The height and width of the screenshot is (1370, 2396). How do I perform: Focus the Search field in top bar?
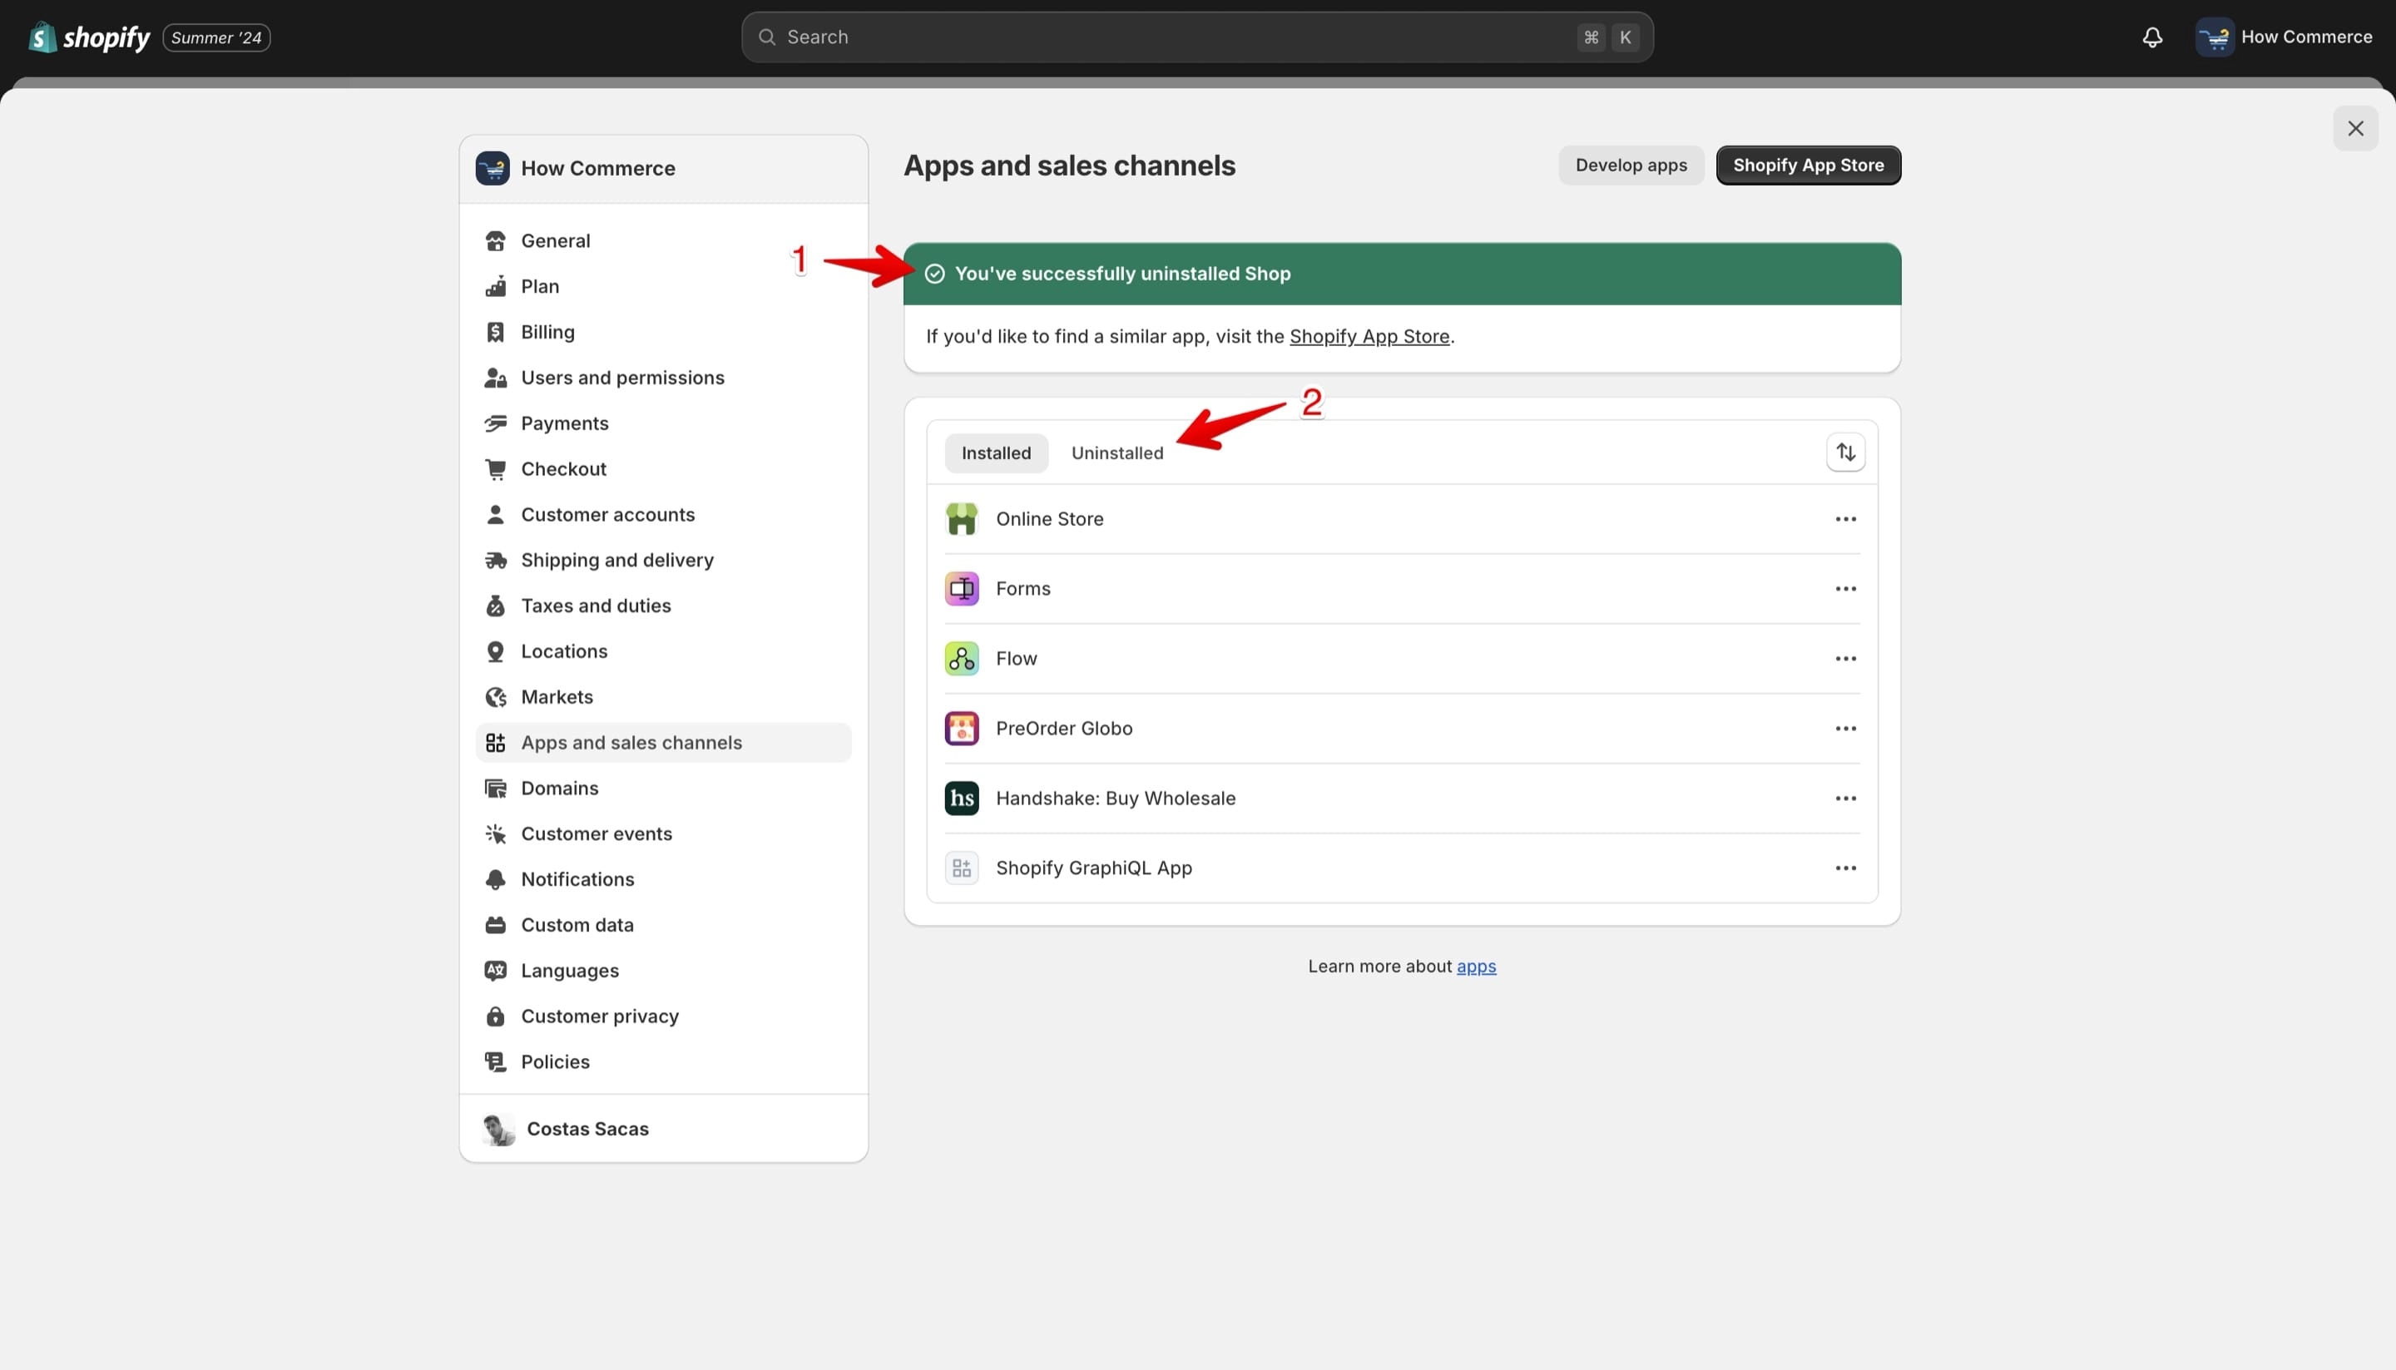pyautogui.click(x=1197, y=37)
